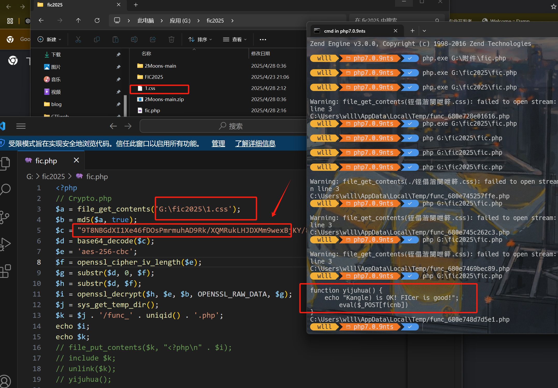Toggle pin for 音乐 folder
558x388 pixels.
tap(118, 79)
